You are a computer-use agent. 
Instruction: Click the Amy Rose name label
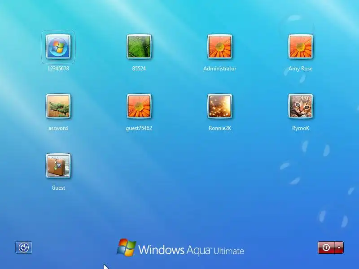301,69
